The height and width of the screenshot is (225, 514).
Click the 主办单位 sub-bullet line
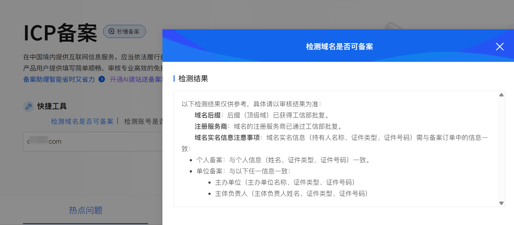[x=285, y=182]
